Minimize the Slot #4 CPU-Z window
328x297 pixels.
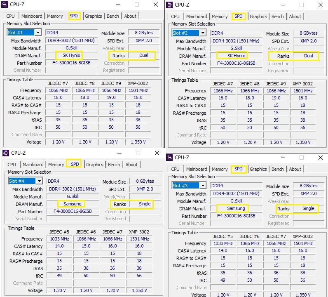coord(119,153)
